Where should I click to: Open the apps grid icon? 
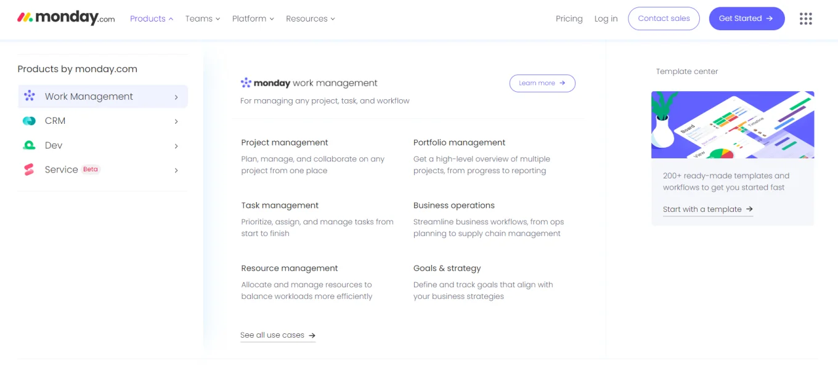tap(805, 18)
